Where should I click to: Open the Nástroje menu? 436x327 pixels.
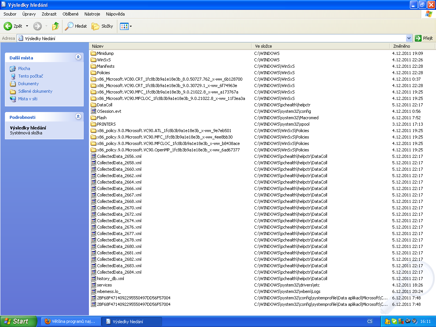(92, 14)
